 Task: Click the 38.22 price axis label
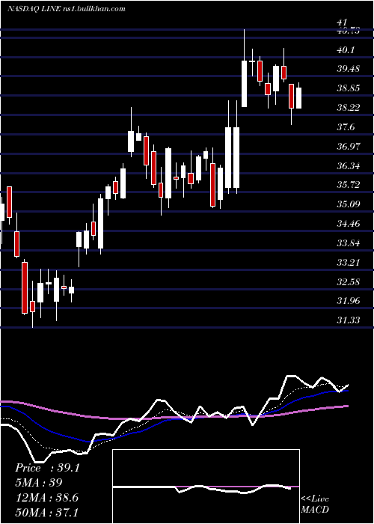click(349, 108)
